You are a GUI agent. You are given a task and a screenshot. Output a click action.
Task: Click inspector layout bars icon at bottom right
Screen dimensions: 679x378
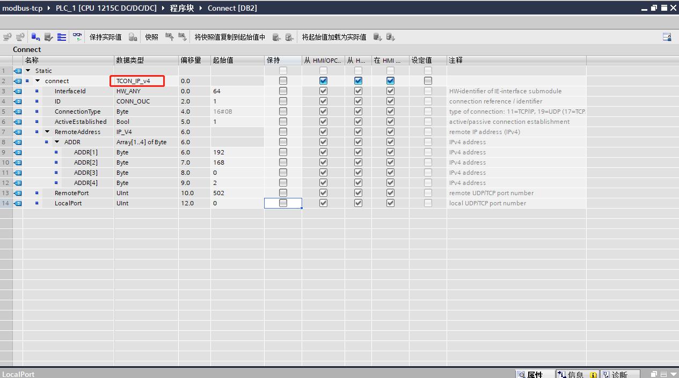click(663, 374)
